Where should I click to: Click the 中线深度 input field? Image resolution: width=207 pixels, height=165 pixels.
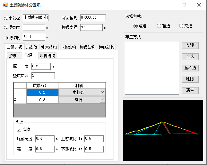pyautogui.click(x=34, y=37)
